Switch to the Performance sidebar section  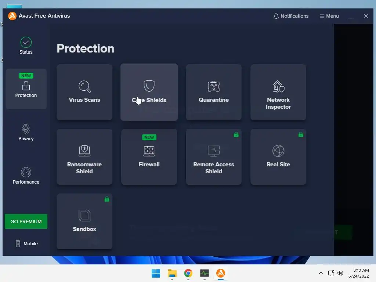point(26,176)
